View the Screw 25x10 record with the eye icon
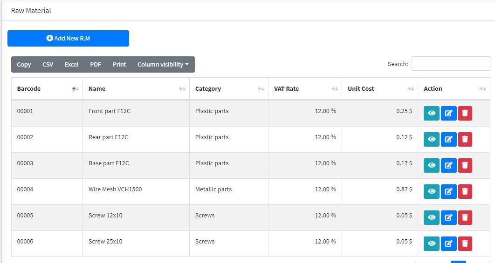The height and width of the screenshot is (263, 495). [x=431, y=243]
